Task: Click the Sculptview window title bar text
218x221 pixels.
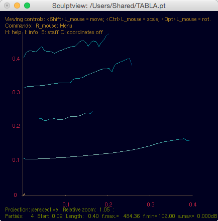Action: (x=109, y=6)
